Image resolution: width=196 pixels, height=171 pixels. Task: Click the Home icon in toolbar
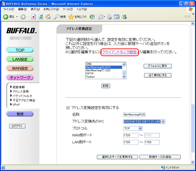pyautogui.click(x=48, y=17)
